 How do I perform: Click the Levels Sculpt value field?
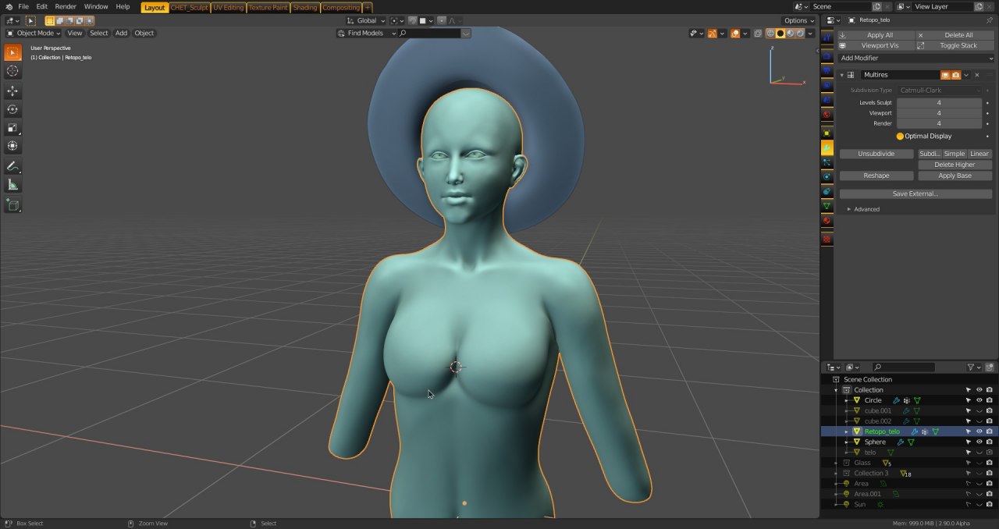(939, 103)
